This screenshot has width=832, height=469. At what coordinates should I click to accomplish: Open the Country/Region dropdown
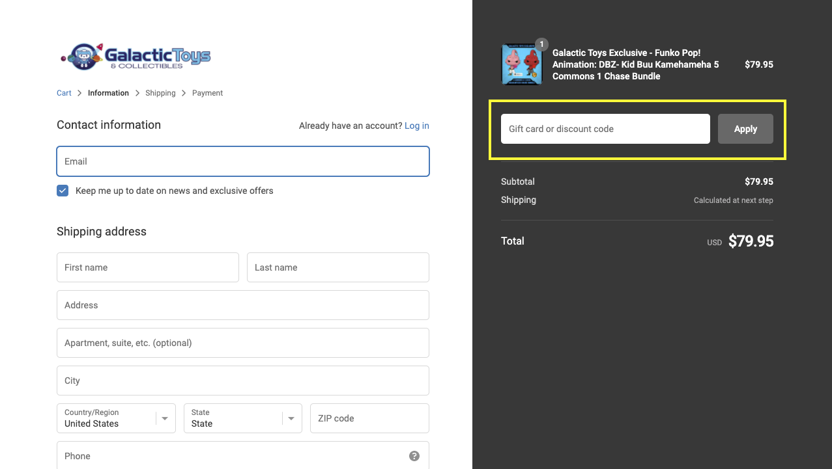116,418
